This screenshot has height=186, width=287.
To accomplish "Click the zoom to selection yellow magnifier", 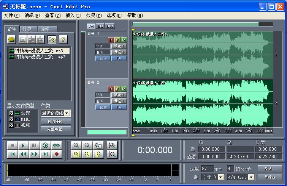I will pos(76,154).
